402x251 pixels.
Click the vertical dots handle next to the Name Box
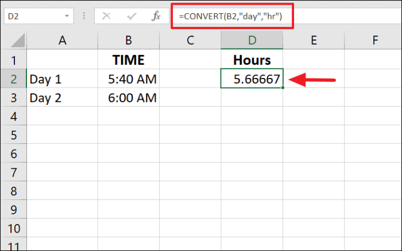pyautogui.click(x=84, y=16)
